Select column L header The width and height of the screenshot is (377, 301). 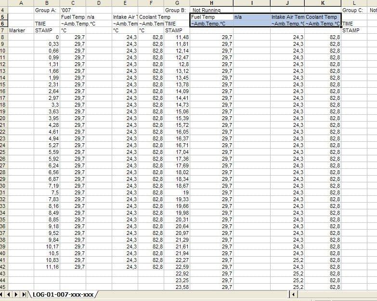tap(354, 3)
